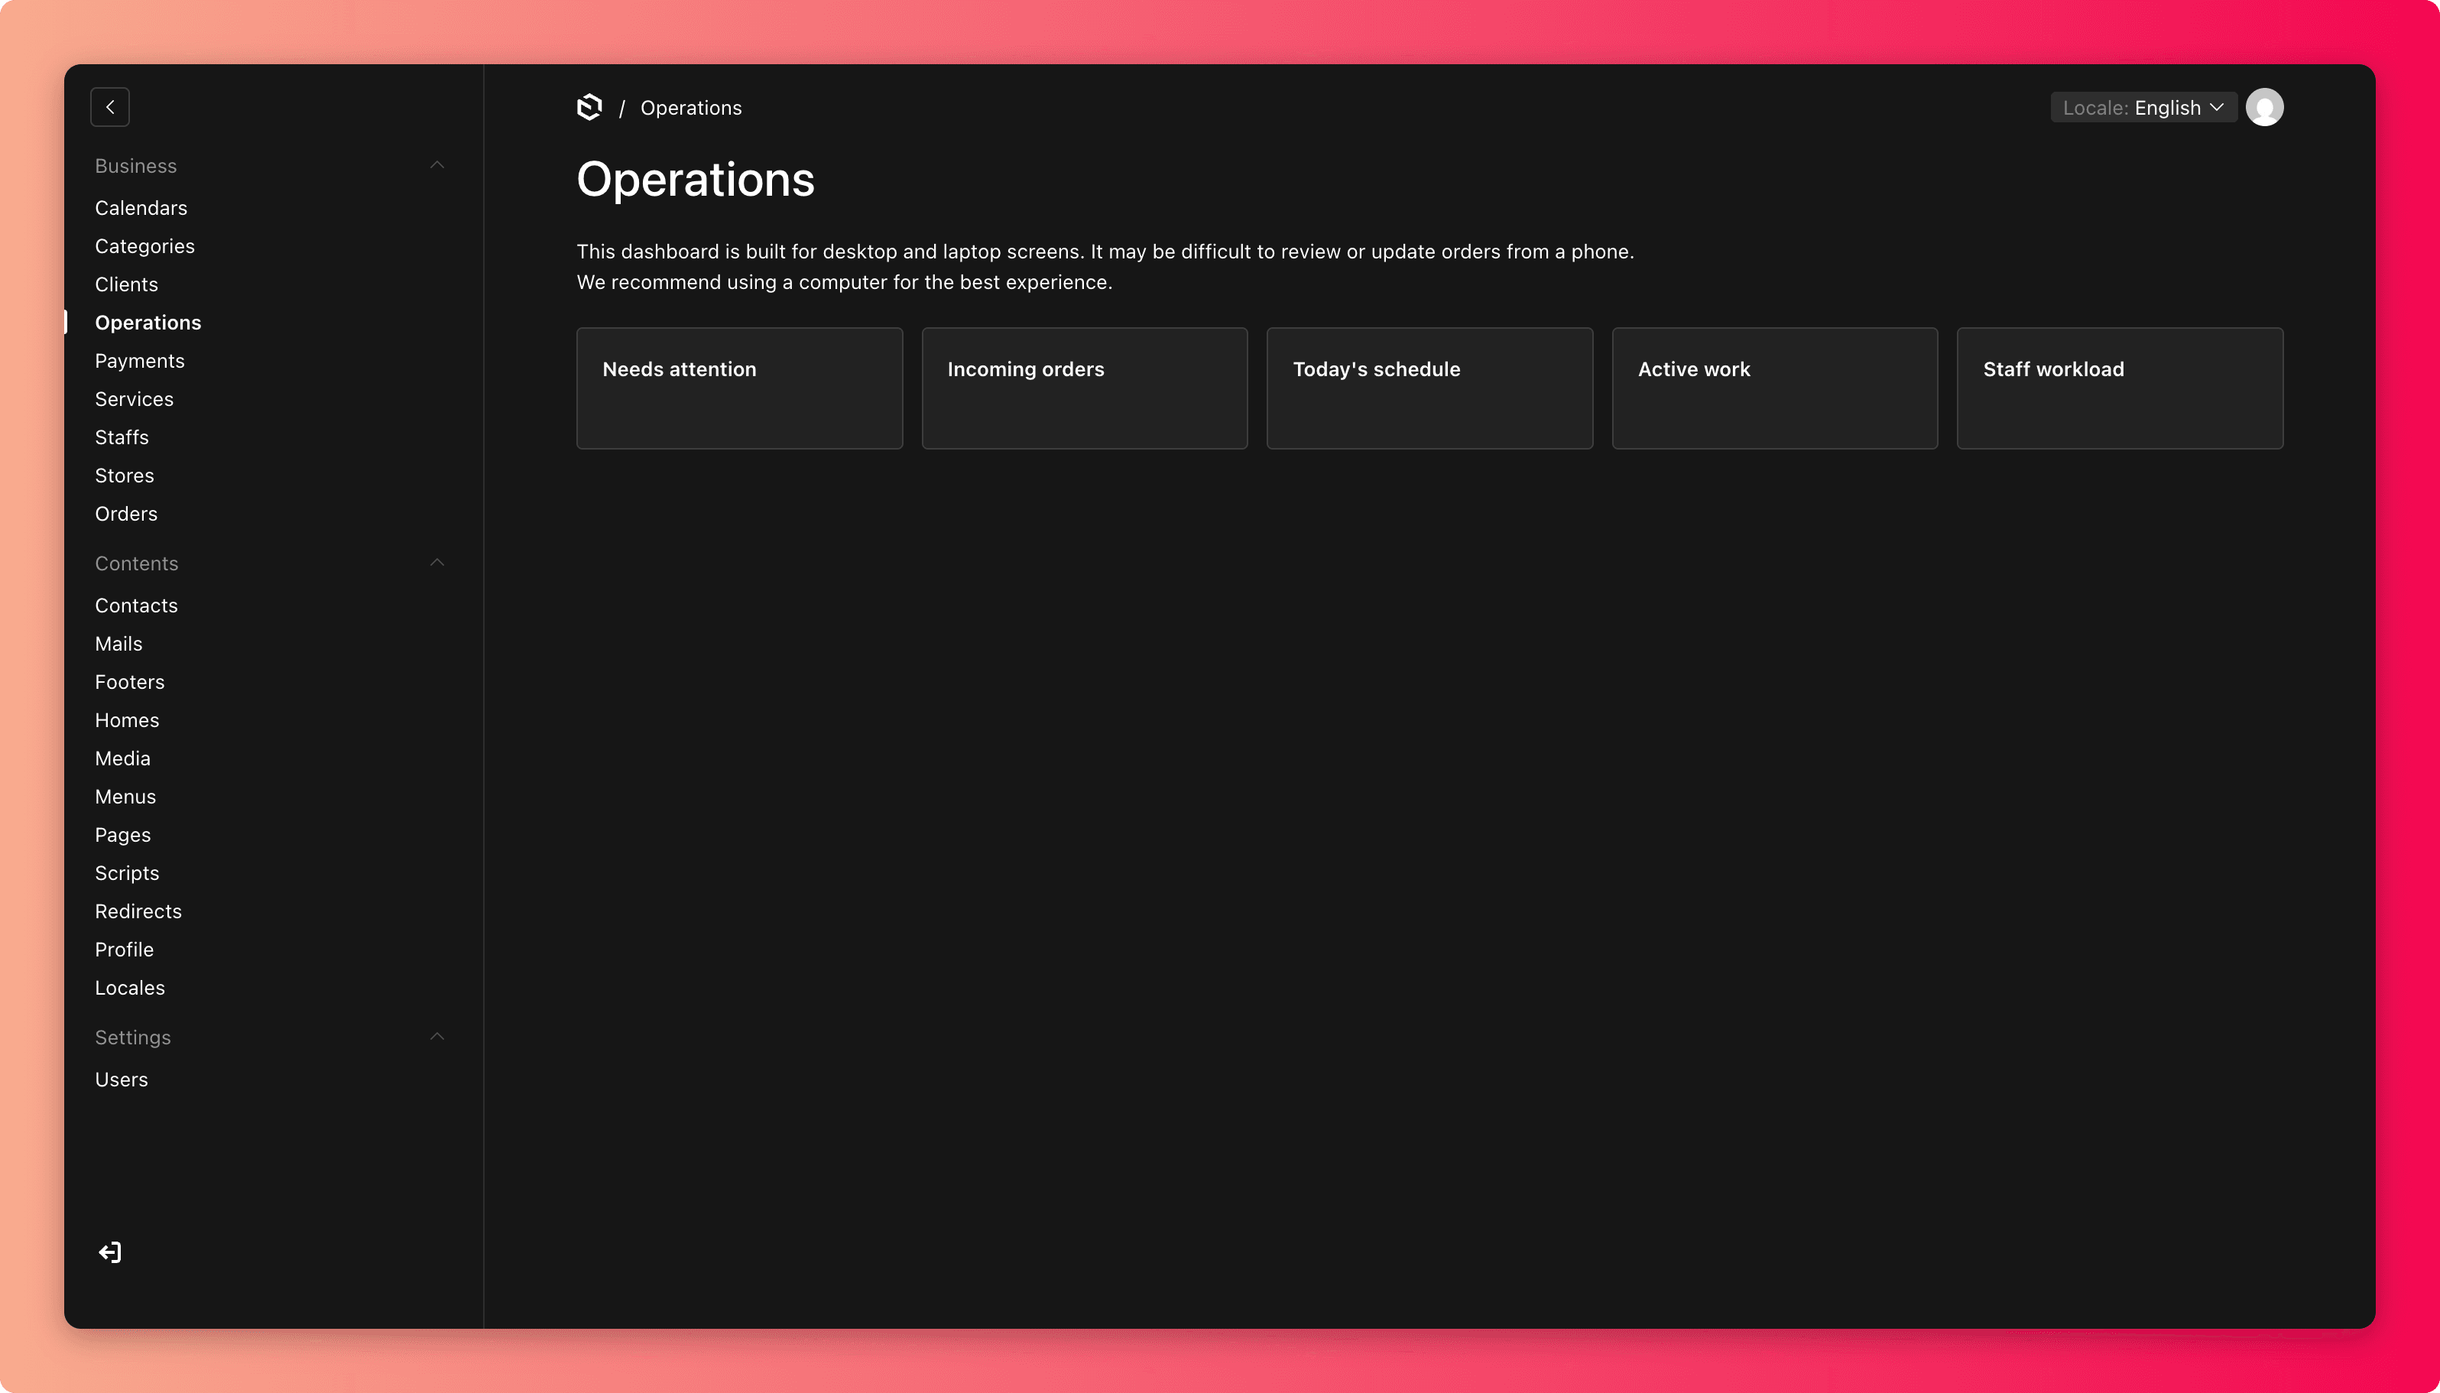
Task: Click the Contents section header
Action: (137, 563)
